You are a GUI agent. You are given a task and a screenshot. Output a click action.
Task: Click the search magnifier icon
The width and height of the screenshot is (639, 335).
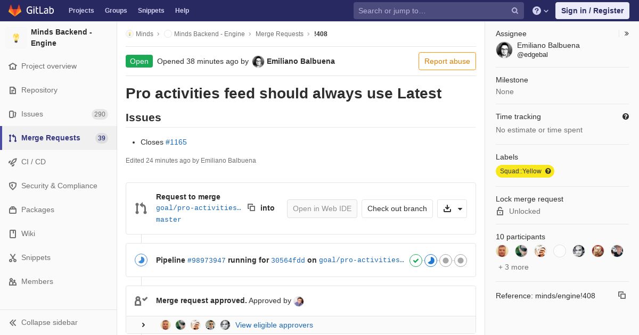coord(515,11)
